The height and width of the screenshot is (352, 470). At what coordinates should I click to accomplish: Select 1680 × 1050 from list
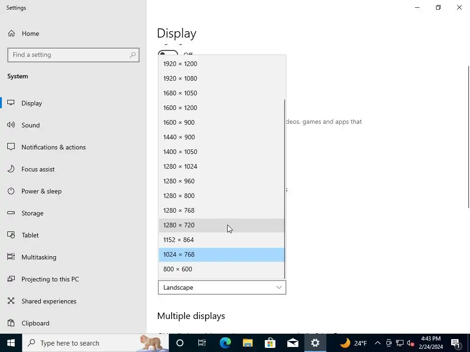pyautogui.click(x=222, y=93)
